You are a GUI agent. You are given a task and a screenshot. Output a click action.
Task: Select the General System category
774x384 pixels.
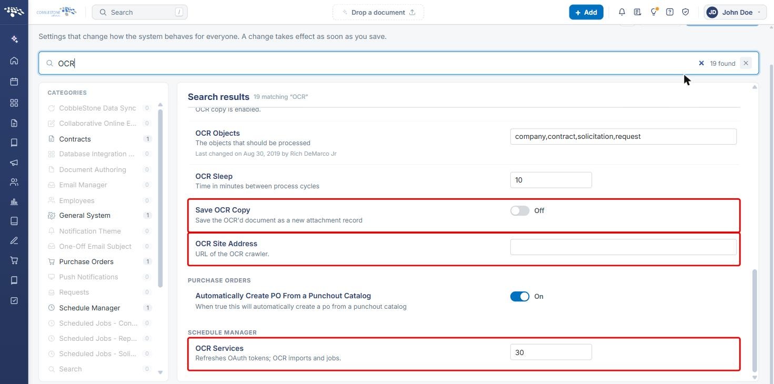(x=100, y=215)
